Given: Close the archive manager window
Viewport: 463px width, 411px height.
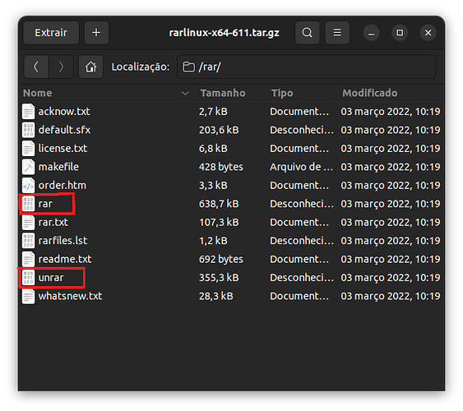Looking at the screenshot, I should click(428, 33).
